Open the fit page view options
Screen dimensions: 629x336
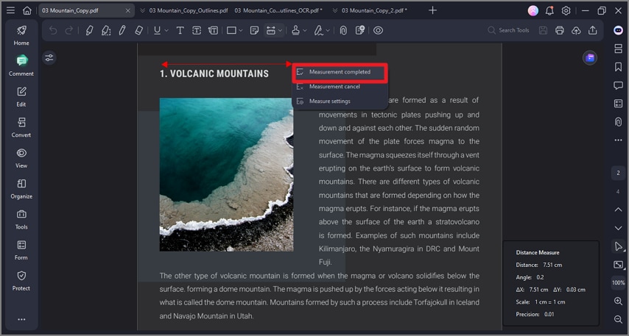tap(618, 265)
